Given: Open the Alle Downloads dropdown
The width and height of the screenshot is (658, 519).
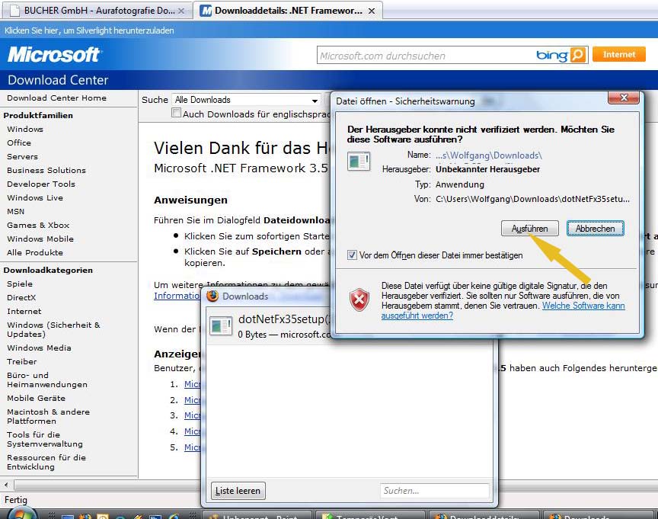Looking at the screenshot, I should 246,100.
